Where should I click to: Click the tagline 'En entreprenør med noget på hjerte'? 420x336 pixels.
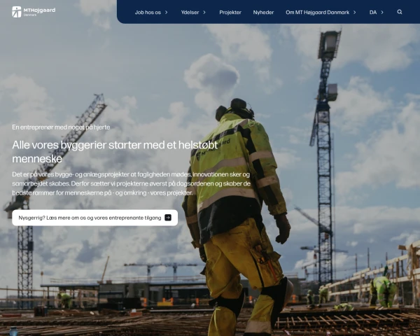(x=61, y=127)
